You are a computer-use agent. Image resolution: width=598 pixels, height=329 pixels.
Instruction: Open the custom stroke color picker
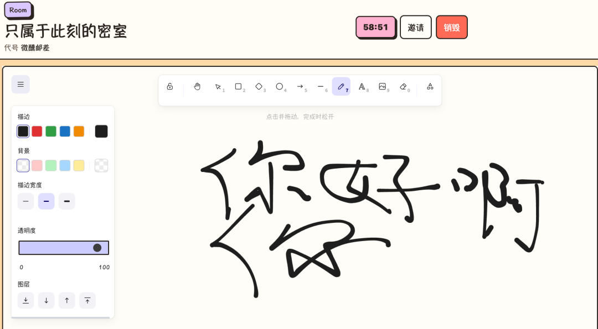click(101, 132)
